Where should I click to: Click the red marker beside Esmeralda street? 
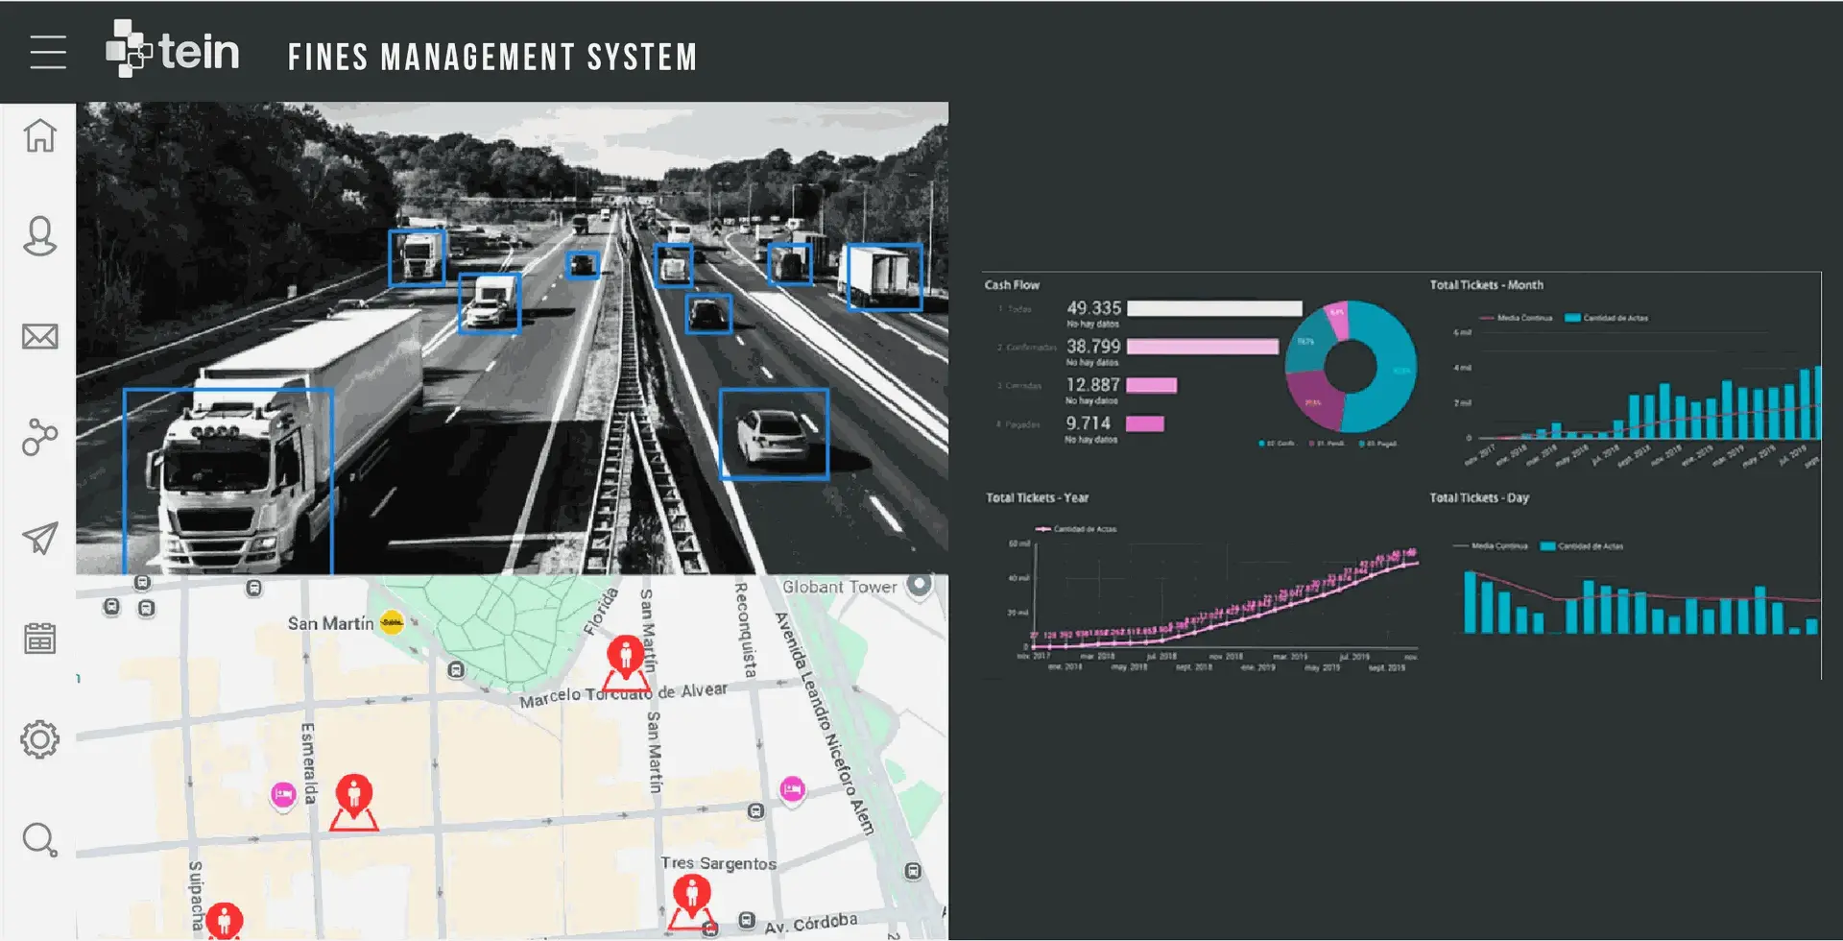point(354,797)
